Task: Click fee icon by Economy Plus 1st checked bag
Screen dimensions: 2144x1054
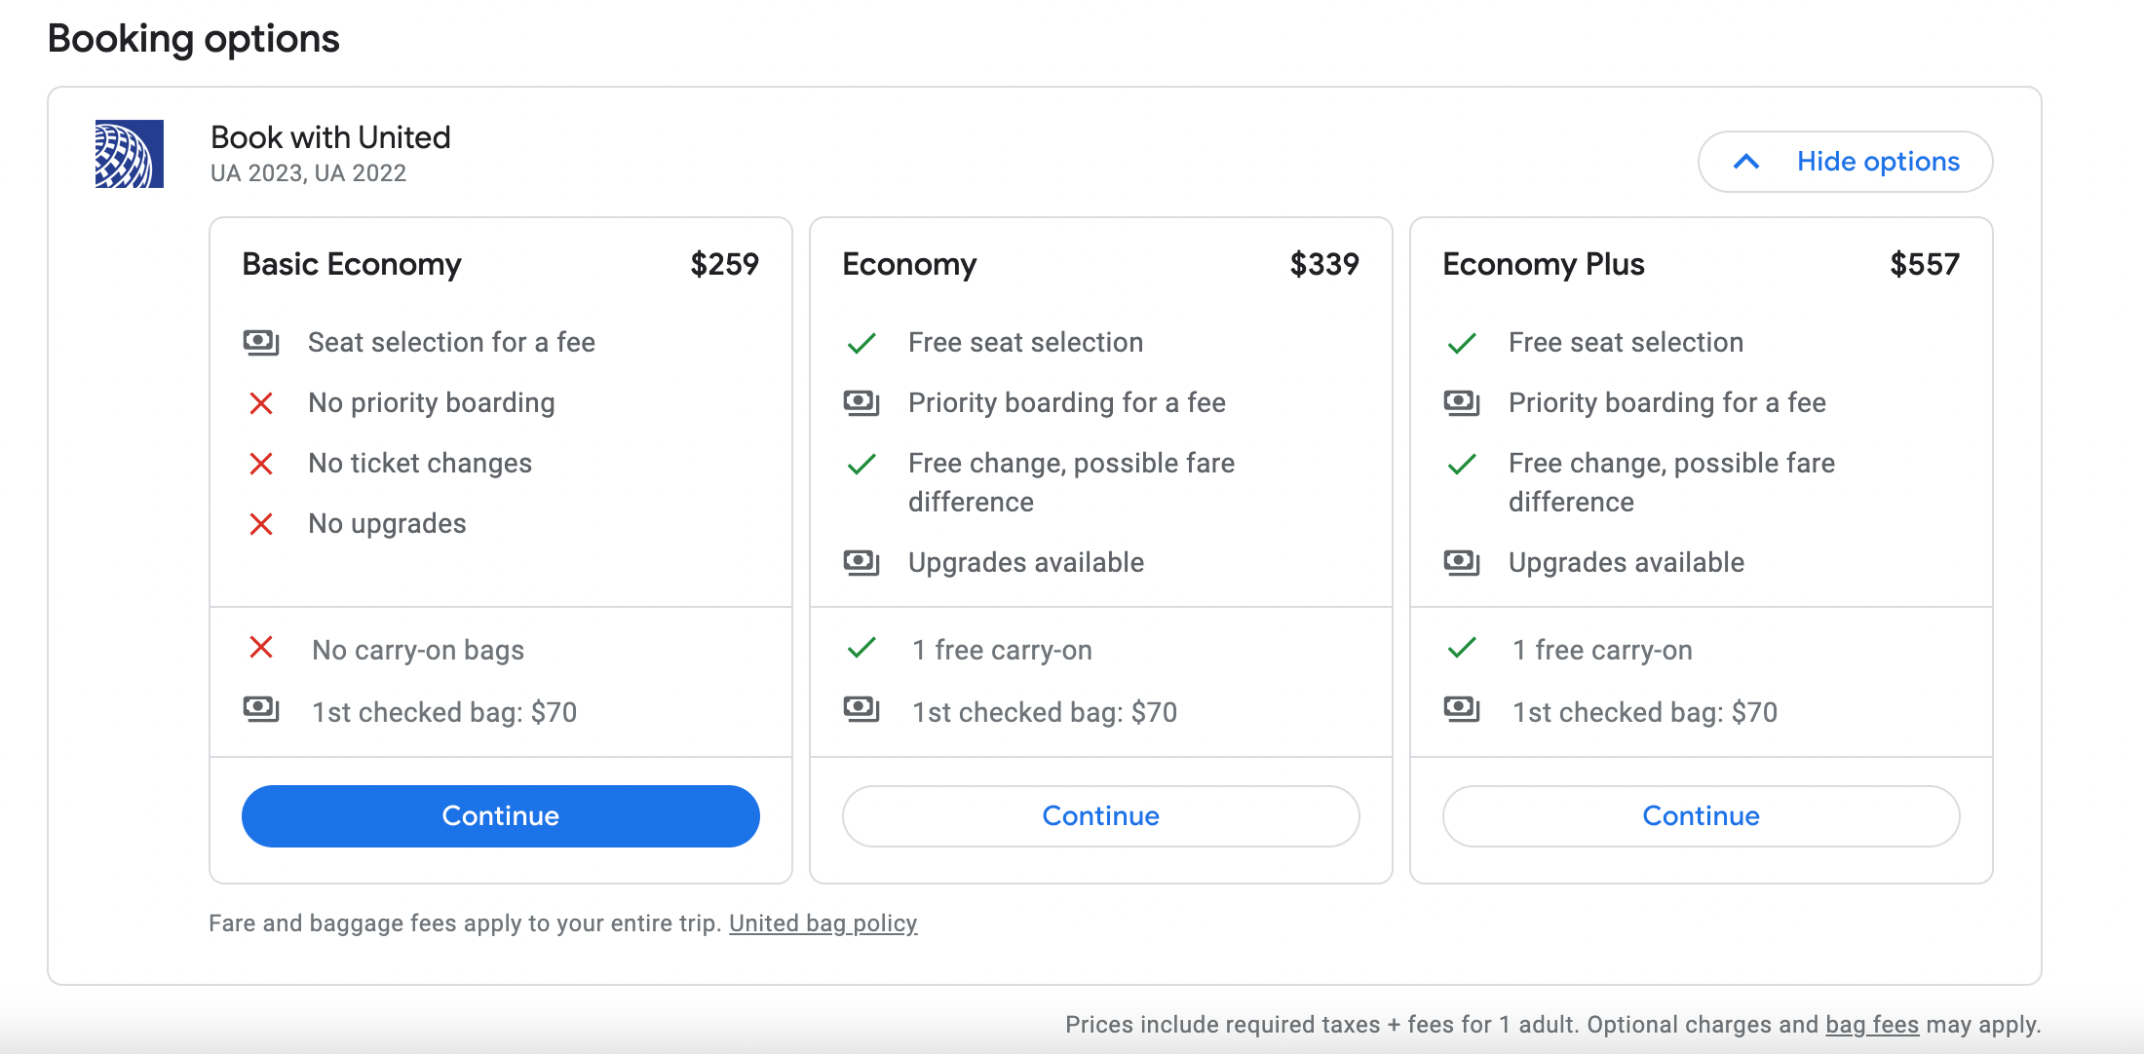Action: pyautogui.click(x=1462, y=709)
